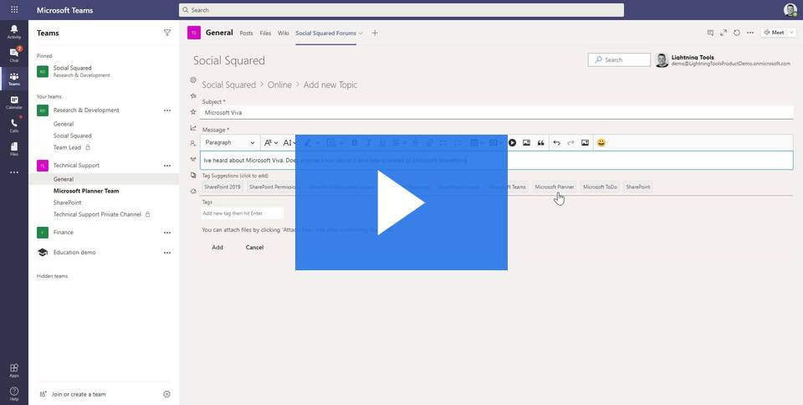The height and width of the screenshot is (405, 803).
Task: Open Help in the left rail
Action: (x=14, y=394)
